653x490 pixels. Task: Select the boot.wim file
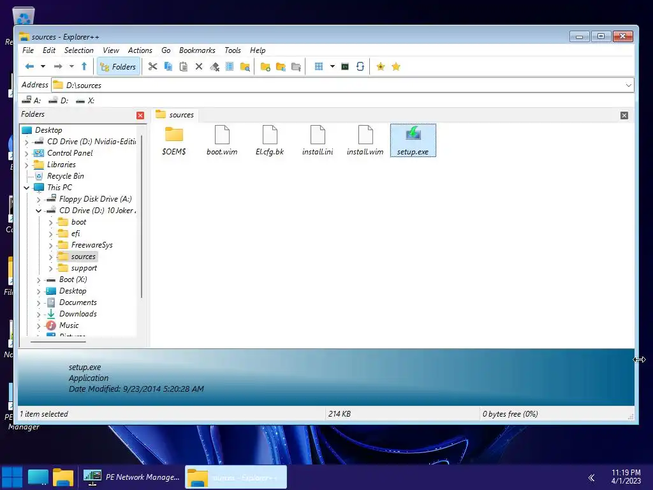(222, 140)
